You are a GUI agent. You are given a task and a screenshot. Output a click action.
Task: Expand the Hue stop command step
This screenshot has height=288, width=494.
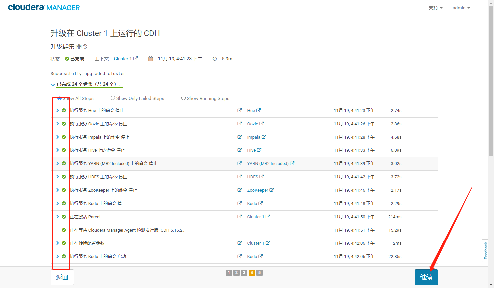(58, 110)
